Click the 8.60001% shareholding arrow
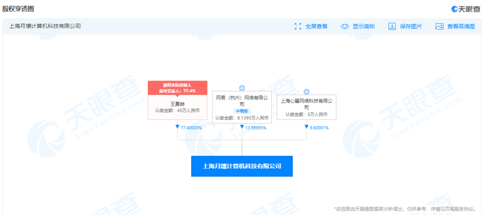Screen dimensions: 484x215 tap(307, 127)
